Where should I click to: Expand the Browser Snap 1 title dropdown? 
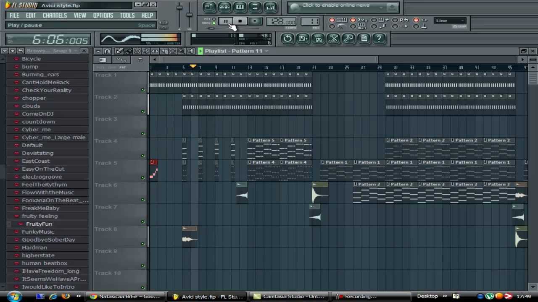pos(76,51)
